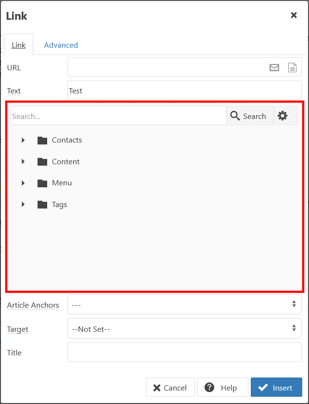Expand the Menu tree node arrow
309x404 pixels.
(23, 183)
